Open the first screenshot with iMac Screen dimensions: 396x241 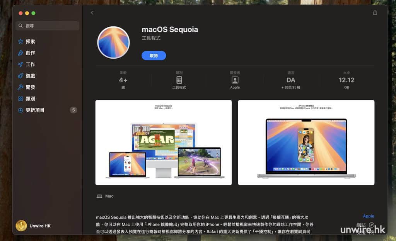(x=164, y=143)
